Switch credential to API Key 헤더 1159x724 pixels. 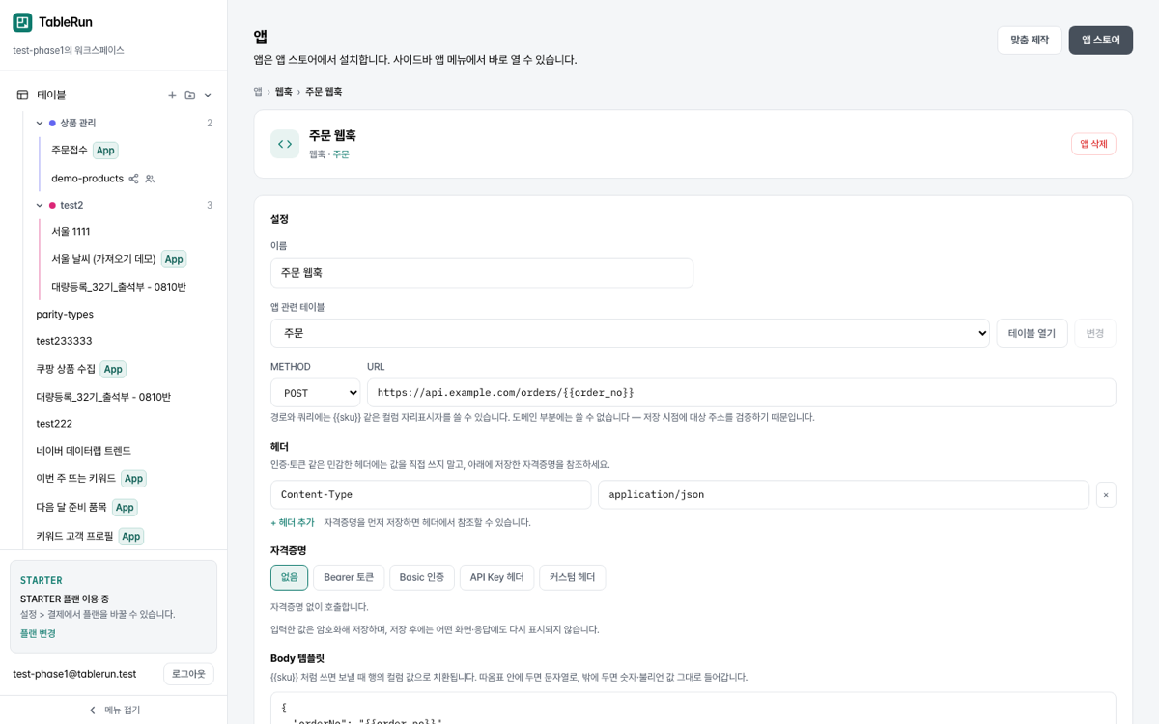(497, 577)
